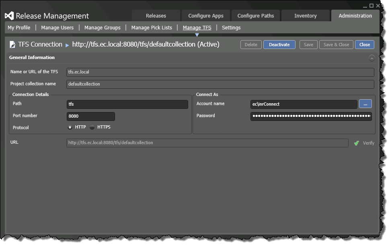Click the TFS Connection document icon
The image size is (392, 247).
pyautogui.click(x=12, y=45)
